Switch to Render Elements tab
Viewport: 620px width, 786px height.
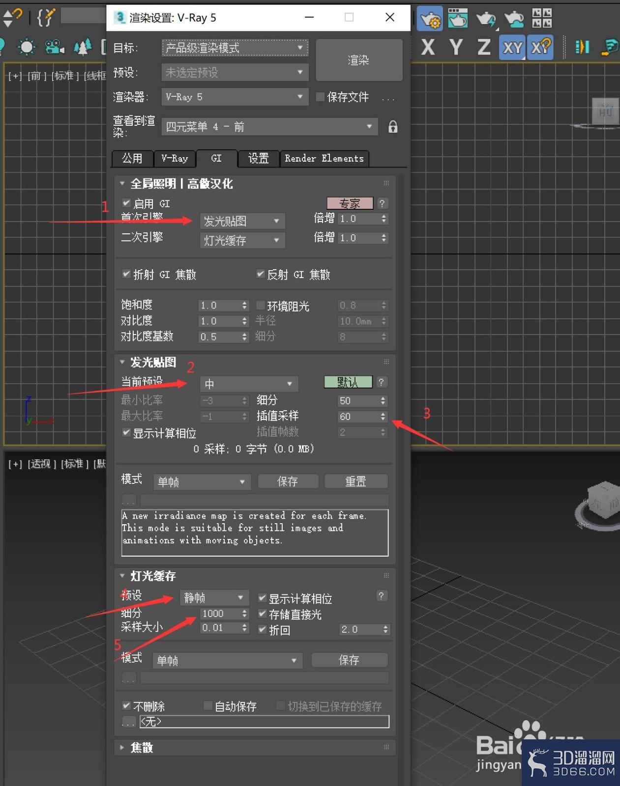325,158
